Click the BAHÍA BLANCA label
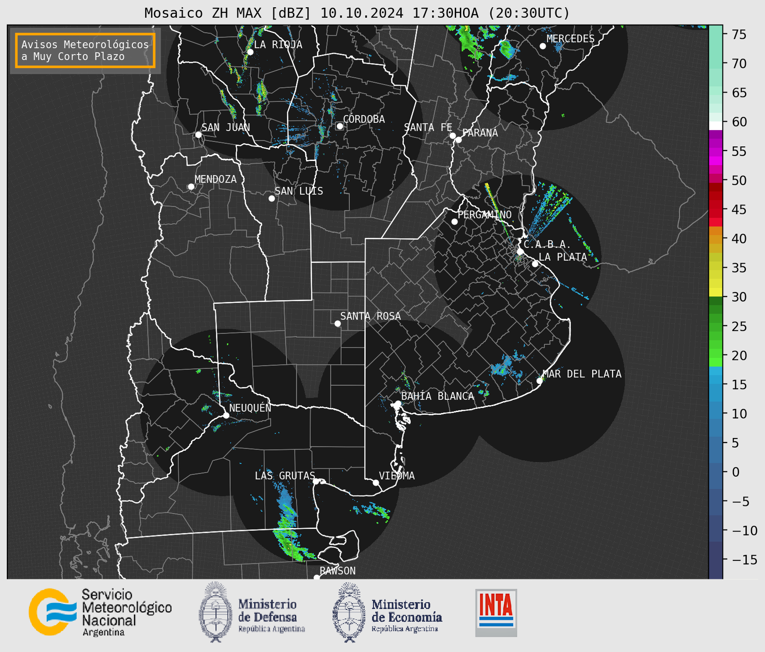 (x=438, y=396)
